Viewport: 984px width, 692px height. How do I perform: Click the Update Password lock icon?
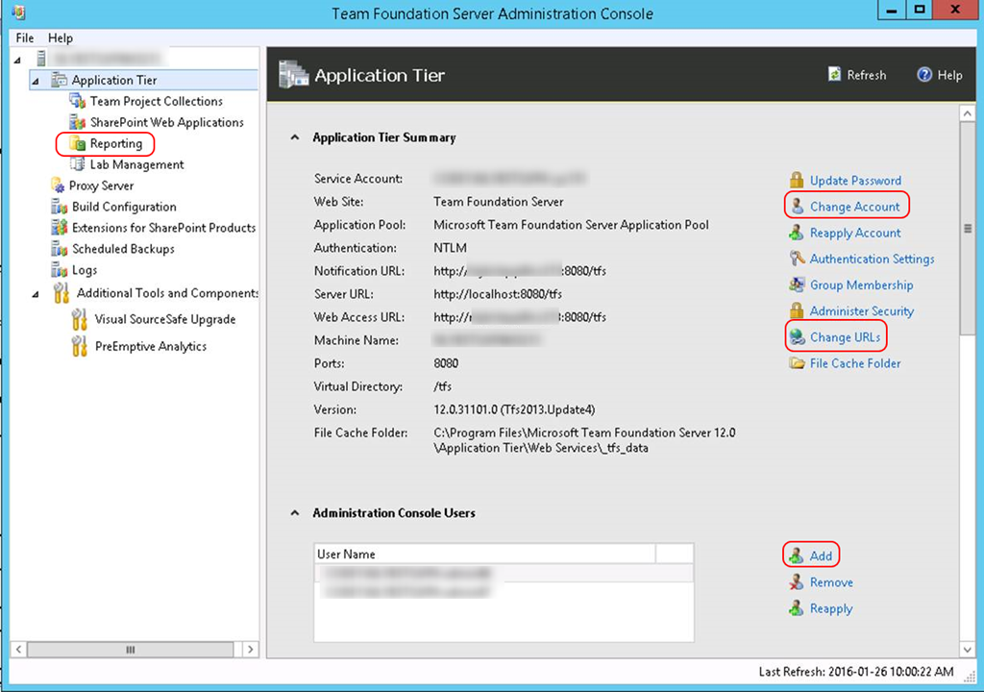[797, 181]
